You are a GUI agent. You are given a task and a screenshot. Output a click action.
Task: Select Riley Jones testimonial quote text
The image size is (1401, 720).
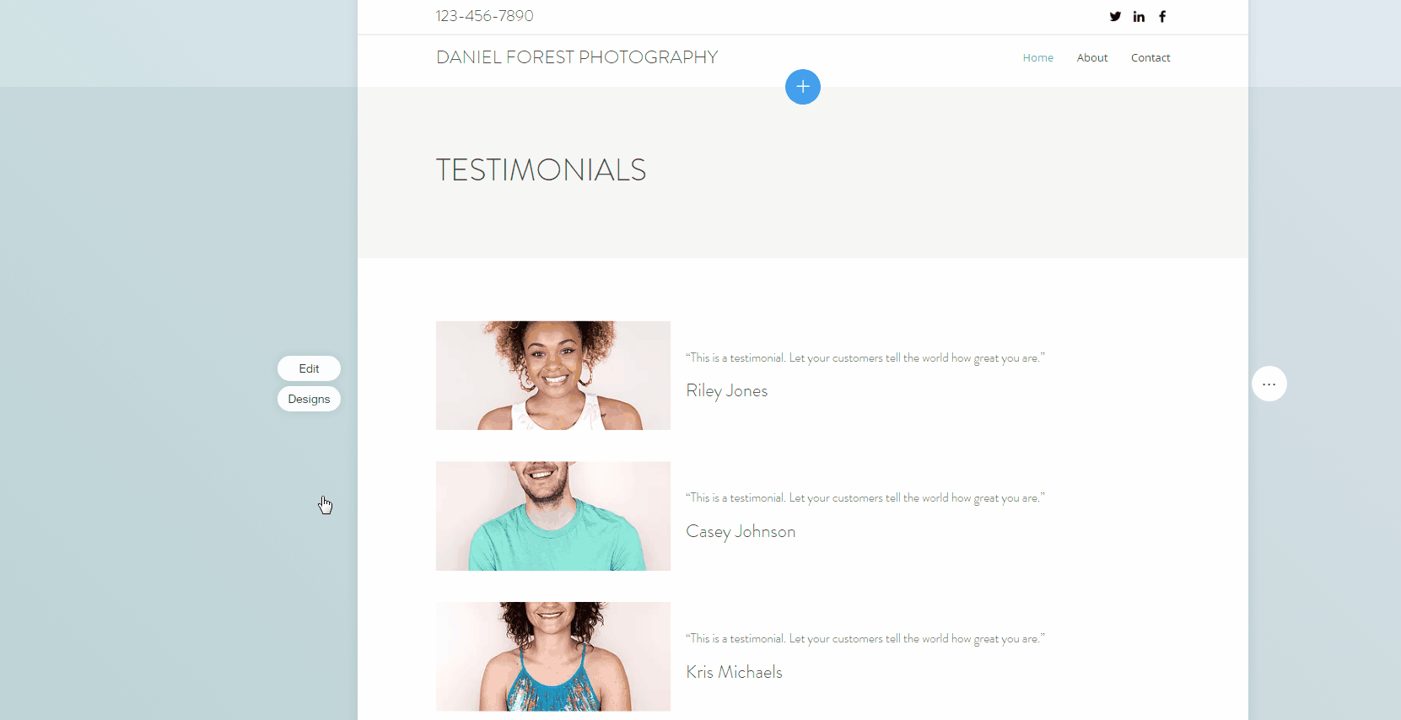865,358
